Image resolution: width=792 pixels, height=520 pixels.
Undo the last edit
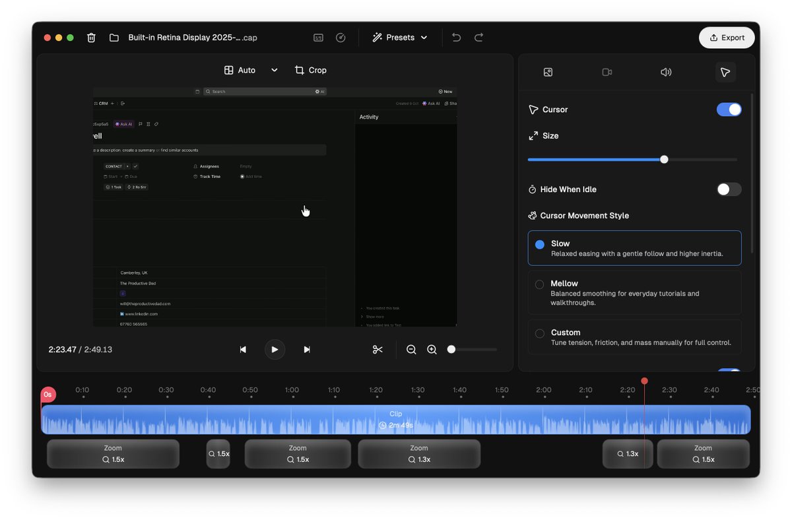pyautogui.click(x=457, y=38)
